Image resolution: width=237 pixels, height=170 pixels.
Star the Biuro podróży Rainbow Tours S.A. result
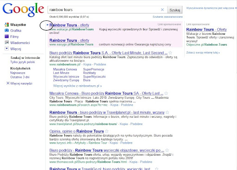[170, 53]
